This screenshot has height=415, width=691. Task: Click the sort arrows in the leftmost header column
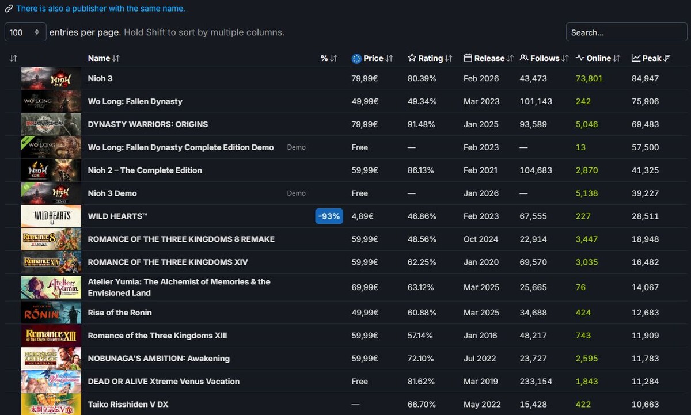[13, 58]
